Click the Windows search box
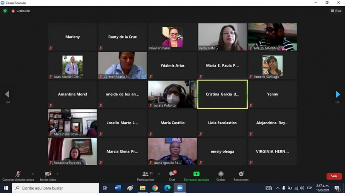 tap(56, 188)
